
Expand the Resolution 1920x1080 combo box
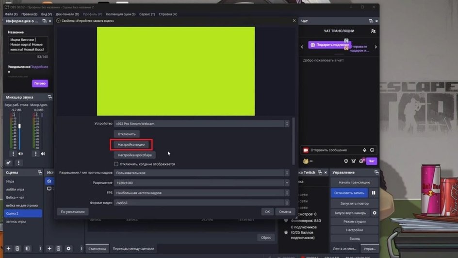201,183
